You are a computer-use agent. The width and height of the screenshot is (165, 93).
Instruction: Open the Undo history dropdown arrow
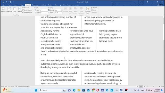tap(8, 2)
